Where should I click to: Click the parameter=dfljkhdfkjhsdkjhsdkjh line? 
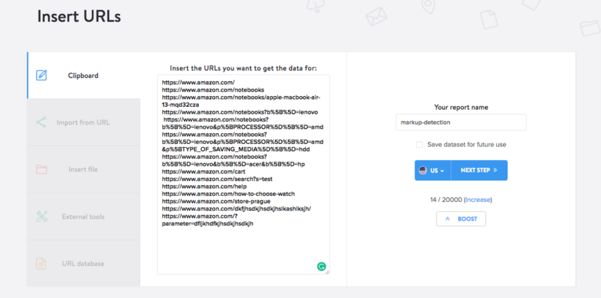click(207, 223)
